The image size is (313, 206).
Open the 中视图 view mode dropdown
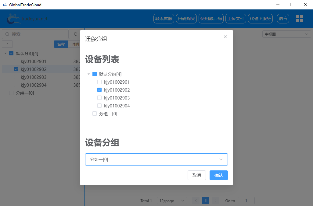click(x=286, y=34)
